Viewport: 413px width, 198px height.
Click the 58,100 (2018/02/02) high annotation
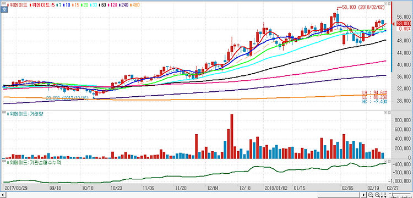363,8
